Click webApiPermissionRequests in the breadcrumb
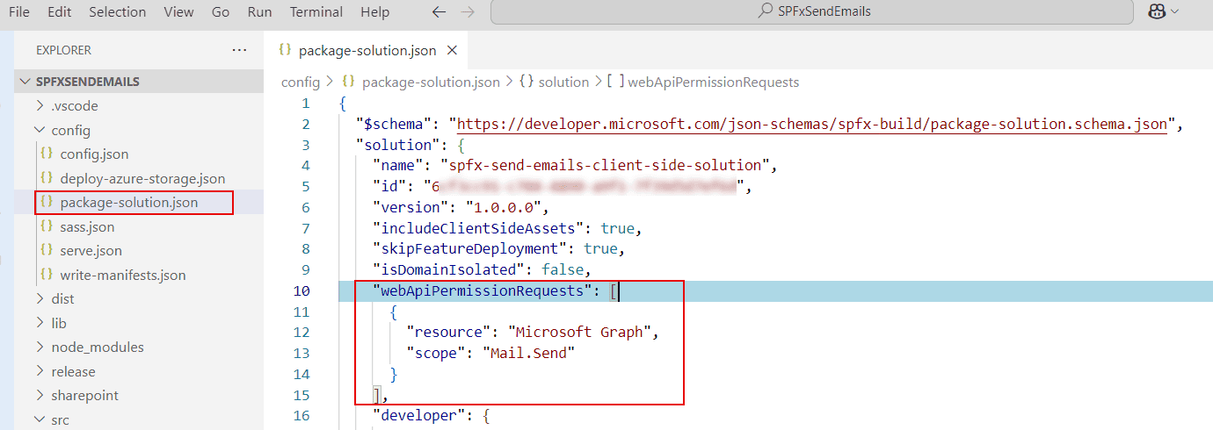 click(713, 82)
